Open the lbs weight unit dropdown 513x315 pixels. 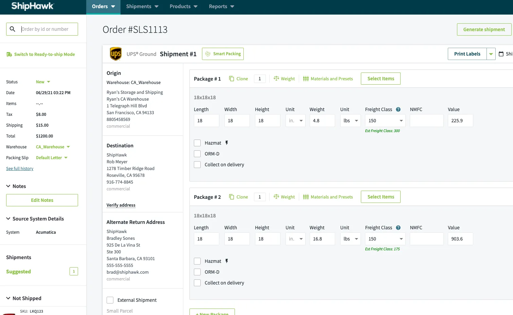pos(350,120)
